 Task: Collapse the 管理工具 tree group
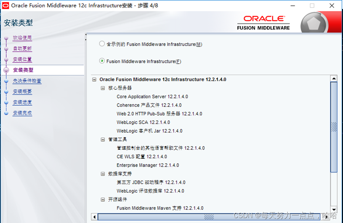click(x=103, y=139)
